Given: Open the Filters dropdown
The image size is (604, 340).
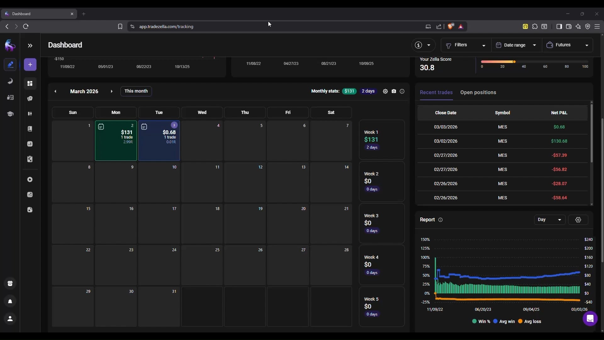Looking at the screenshot, I should pos(465,45).
